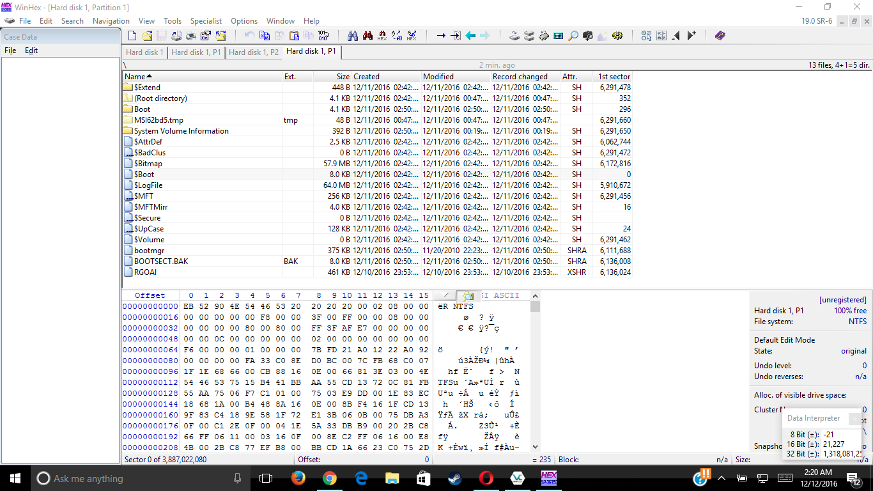Click the Paste clipboard toolbar icon
This screenshot has width=873, height=491.
[294, 36]
